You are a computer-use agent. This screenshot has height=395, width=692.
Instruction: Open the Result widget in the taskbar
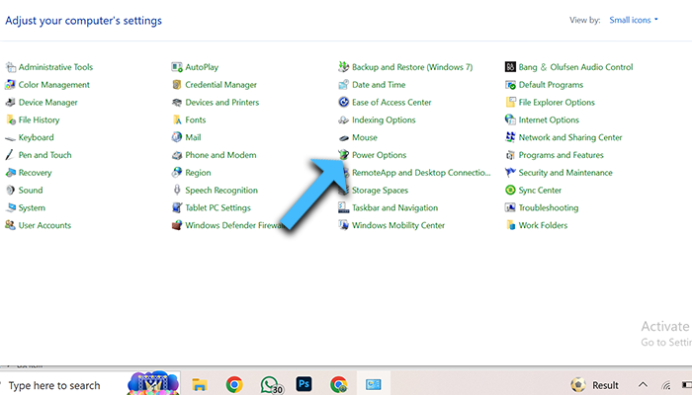[595, 385]
